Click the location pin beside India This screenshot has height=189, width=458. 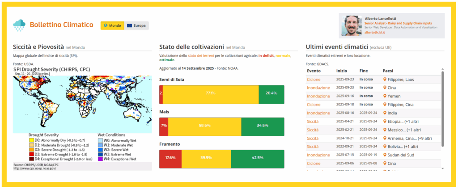coord(385,113)
